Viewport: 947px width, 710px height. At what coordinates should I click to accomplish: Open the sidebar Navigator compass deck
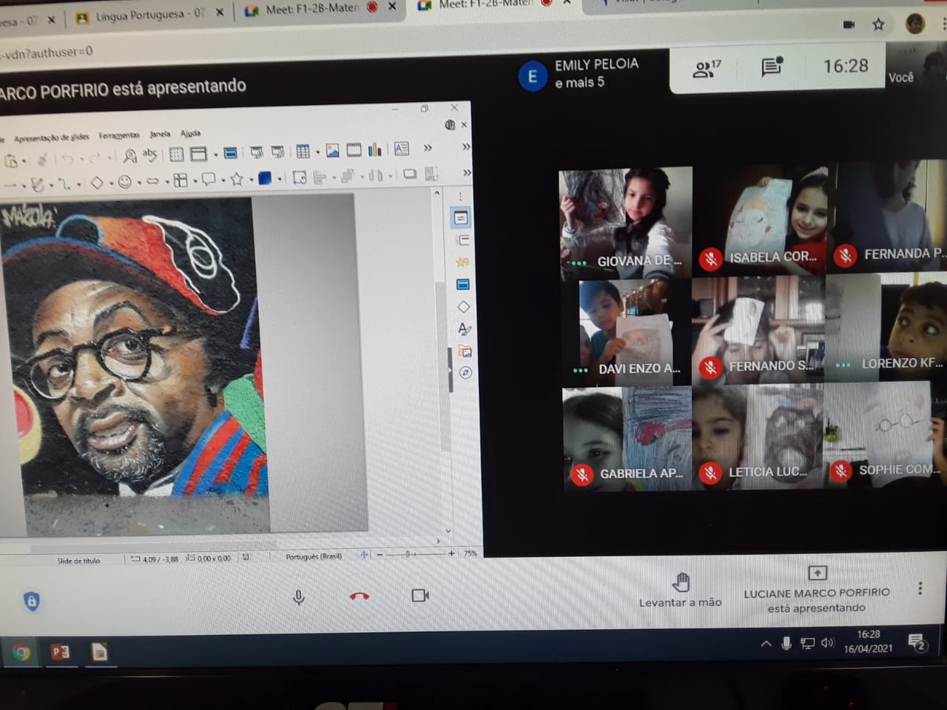tap(465, 373)
